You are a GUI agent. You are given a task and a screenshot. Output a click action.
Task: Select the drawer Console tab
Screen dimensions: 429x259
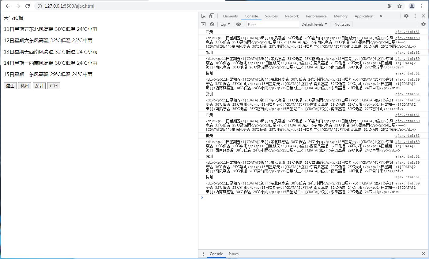[216, 254]
